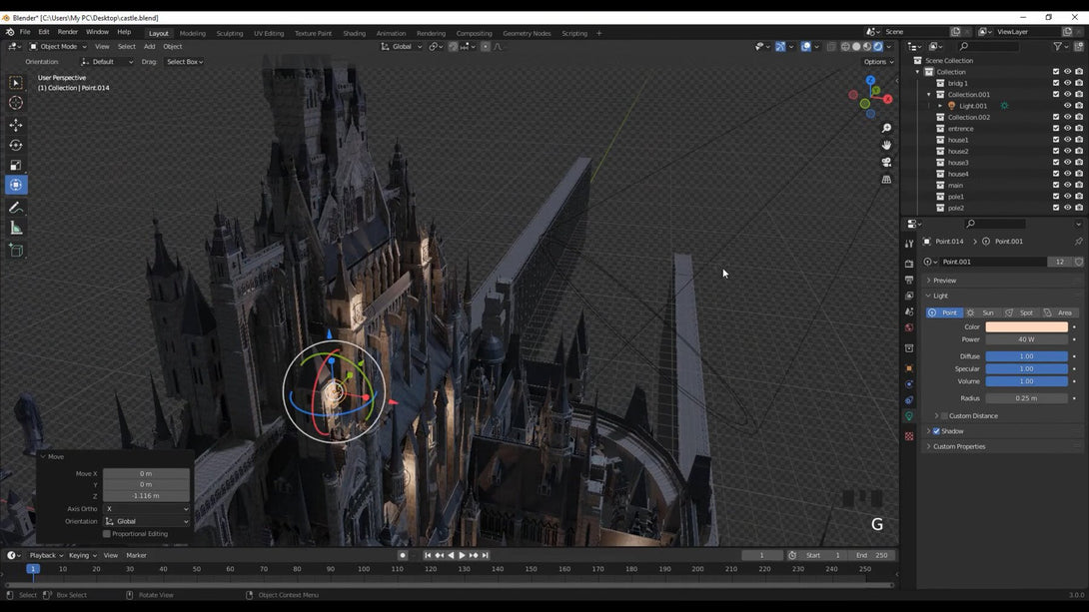Collapse Collection.001 in the outliner

(x=929, y=95)
